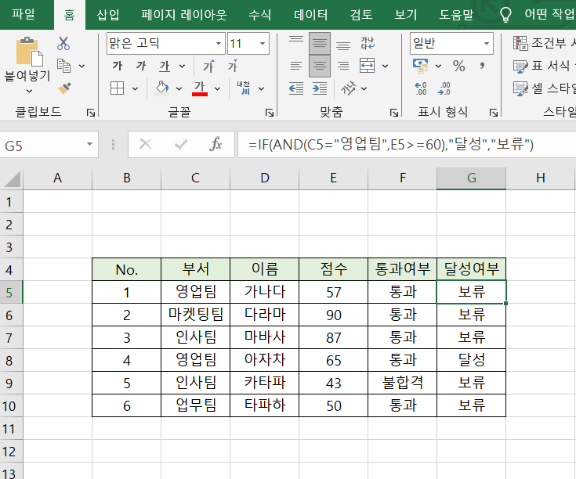Viewport: 576px width, 479px height.
Task: Expand the underline style dropdown arrow
Action: (x=182, y=67)
